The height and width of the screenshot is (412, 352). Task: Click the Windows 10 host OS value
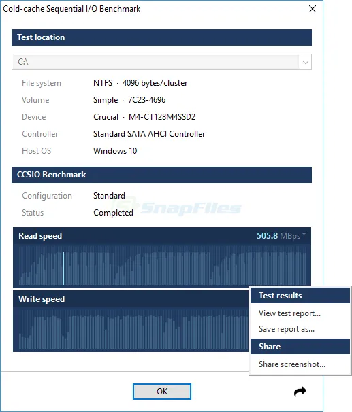point(115,151)
